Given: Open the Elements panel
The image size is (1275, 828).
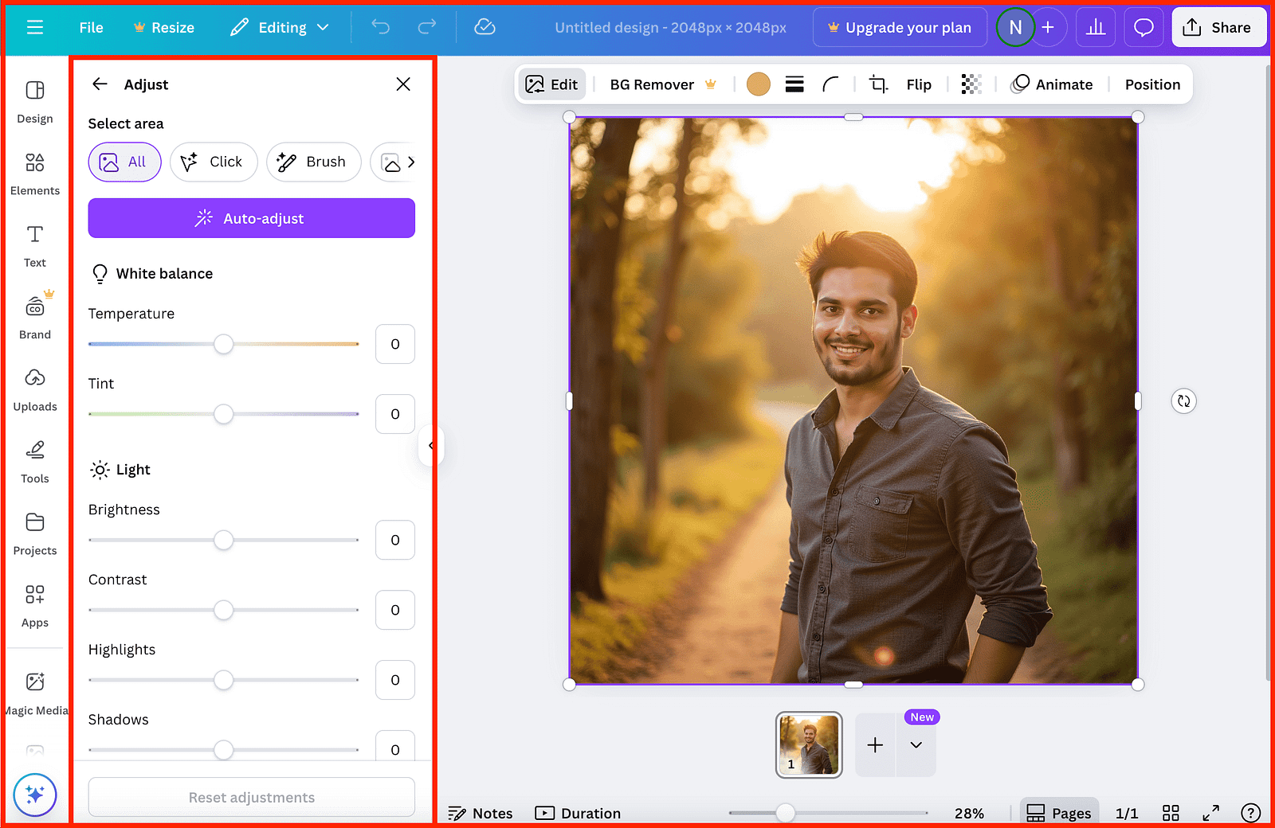Looking at the screenshot, I should [x=35, y=171].
